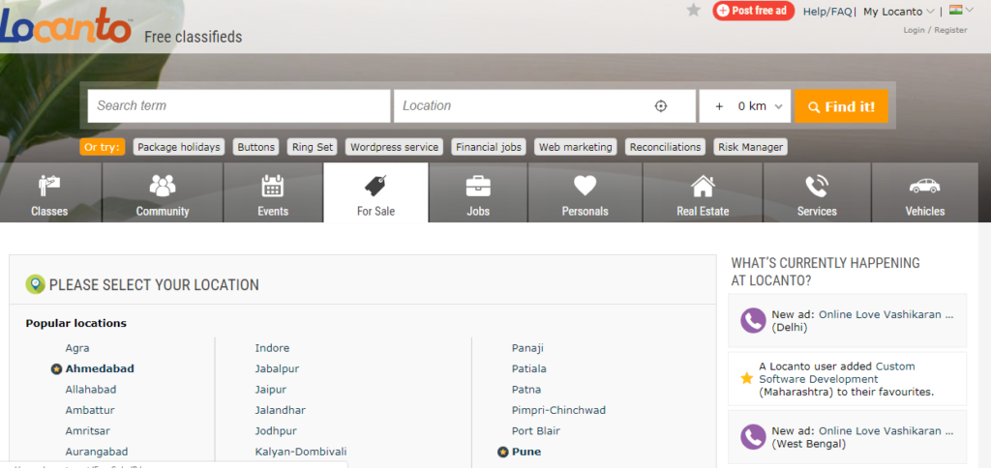Select Ahmedabad location

[100, 368]
